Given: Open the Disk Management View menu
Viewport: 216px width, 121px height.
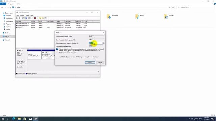Looking at the screenshot, I should (x=27, y=15).
